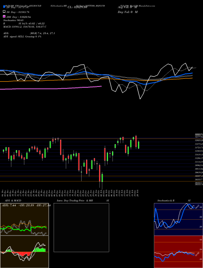Click the 'Stochastics & R' panel title
Screen dimensions: 203x268
(166, 201)
